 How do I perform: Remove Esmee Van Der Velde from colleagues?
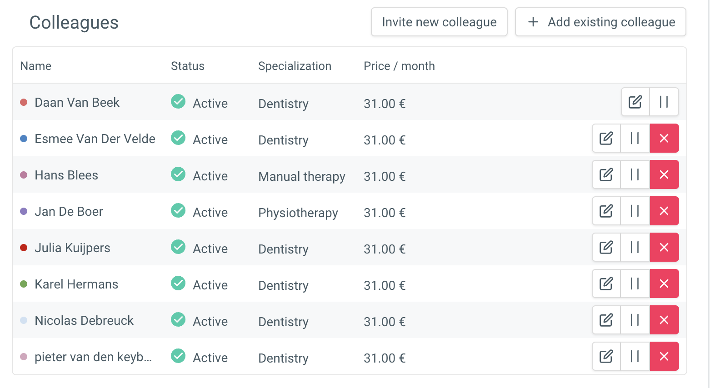coord(664,138)
